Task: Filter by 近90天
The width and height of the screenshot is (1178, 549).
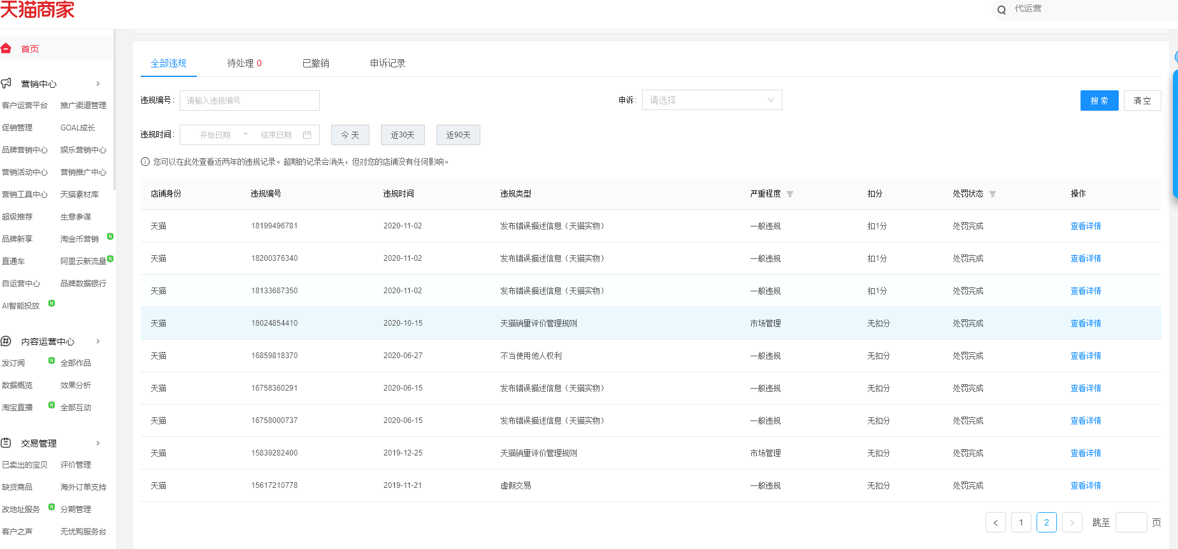Action: (x=458, y=135)
